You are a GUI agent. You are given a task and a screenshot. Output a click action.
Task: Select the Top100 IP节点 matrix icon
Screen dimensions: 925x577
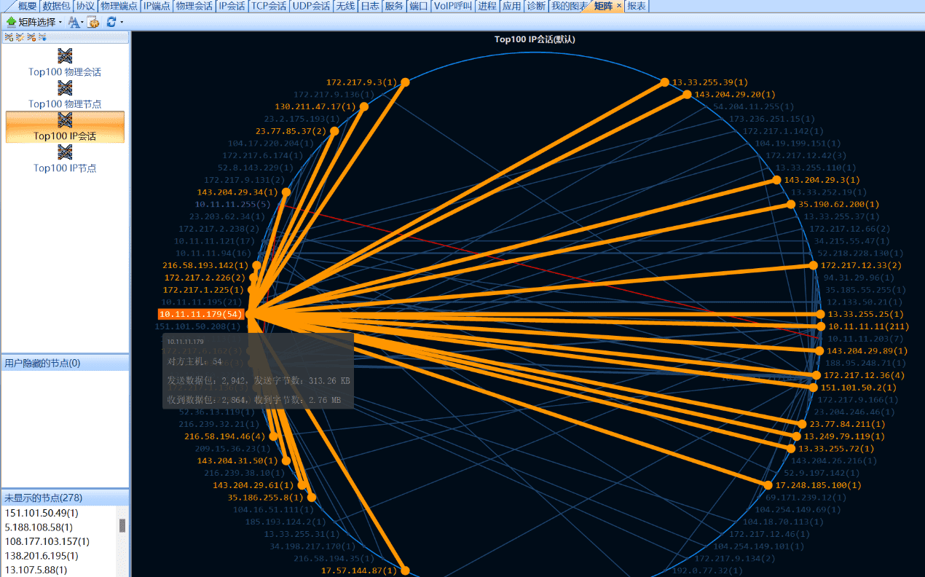65,152
